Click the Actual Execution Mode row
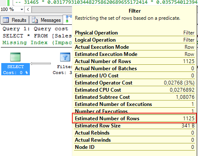 pos(135,47)
